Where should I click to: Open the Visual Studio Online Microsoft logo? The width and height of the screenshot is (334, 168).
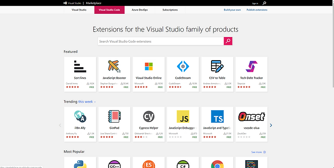(149, 67)
